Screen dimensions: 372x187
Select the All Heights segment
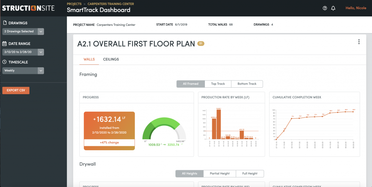coord(189,174)
